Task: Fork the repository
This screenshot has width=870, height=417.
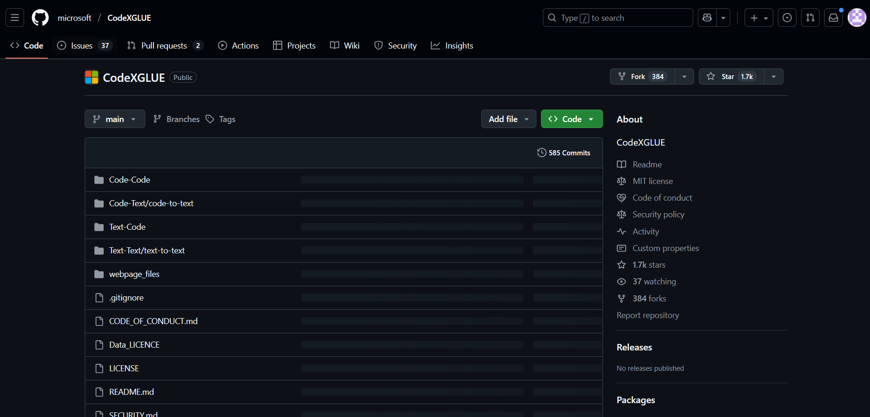Action: 642,77
